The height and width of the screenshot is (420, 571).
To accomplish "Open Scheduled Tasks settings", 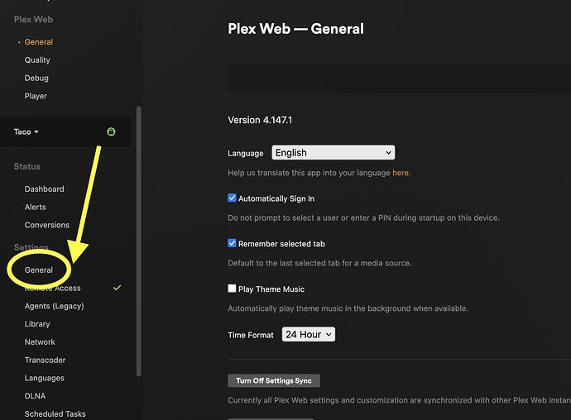I will (55, 414).
